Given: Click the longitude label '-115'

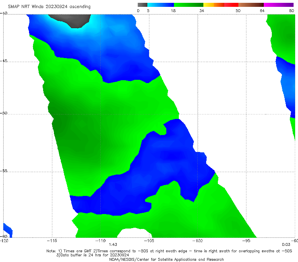Looking at the screenshot, I should [x=52, y=241].
